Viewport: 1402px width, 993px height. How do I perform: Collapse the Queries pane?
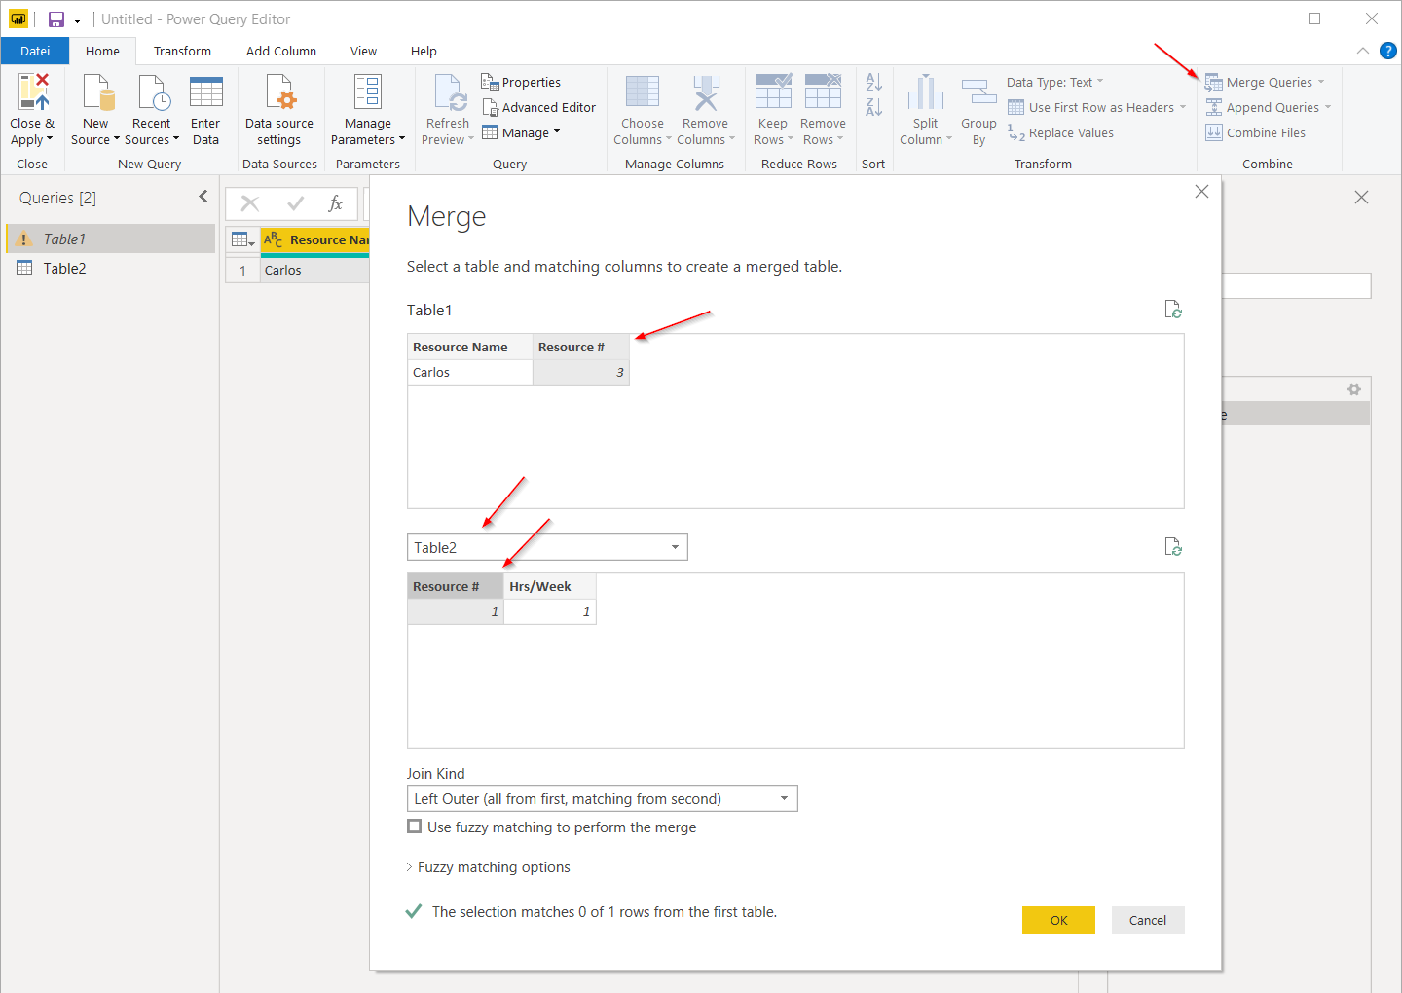point(203,197)
